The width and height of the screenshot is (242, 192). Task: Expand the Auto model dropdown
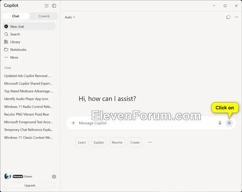pyautogui.click(x=70, y=17)
